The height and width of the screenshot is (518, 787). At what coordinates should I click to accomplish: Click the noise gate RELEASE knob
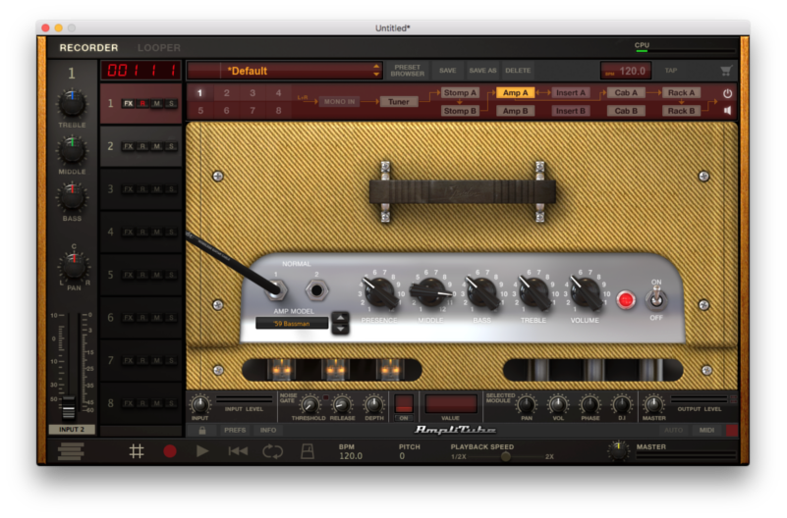click(342, 405)
